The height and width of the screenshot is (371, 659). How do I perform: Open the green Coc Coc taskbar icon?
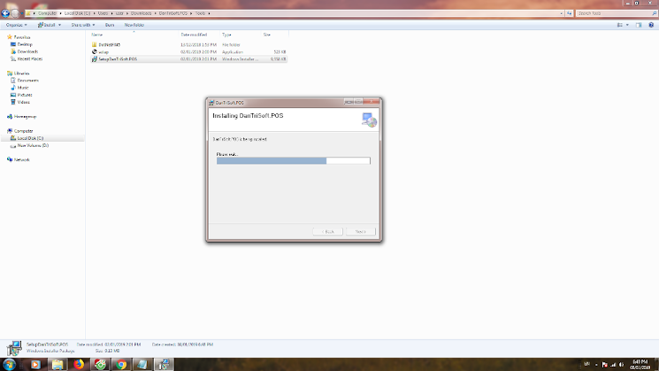[100, 364]
